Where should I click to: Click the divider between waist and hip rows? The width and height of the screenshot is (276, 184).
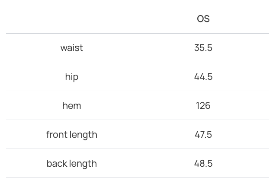tap(138, 62)
